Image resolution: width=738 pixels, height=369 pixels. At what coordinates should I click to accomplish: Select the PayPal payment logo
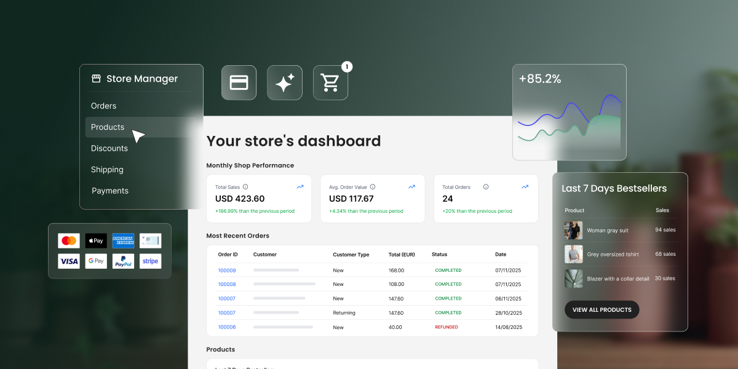[123, 261]
